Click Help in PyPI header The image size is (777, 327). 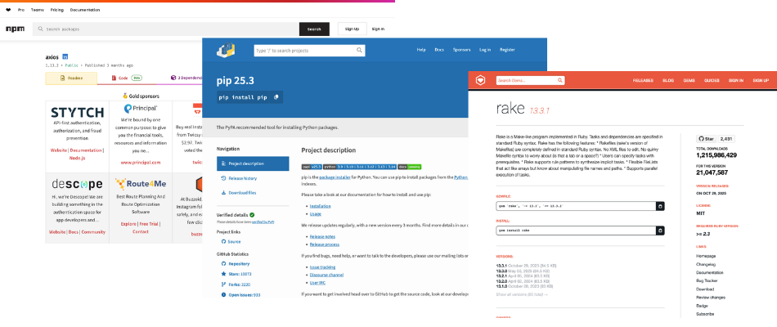point(421,50)
